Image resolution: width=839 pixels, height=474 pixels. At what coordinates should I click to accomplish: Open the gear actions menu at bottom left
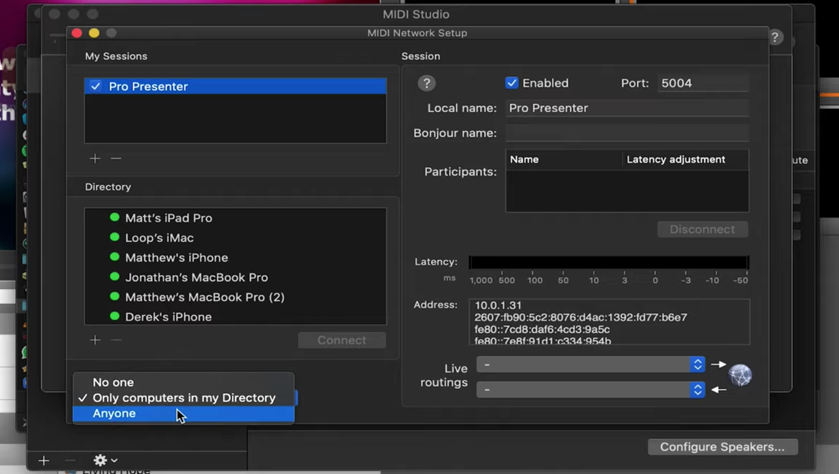tap(105, 460)
